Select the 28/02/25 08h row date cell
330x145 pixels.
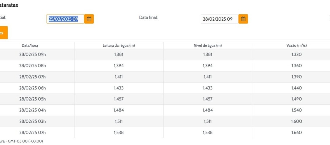[x=32, y=66]
